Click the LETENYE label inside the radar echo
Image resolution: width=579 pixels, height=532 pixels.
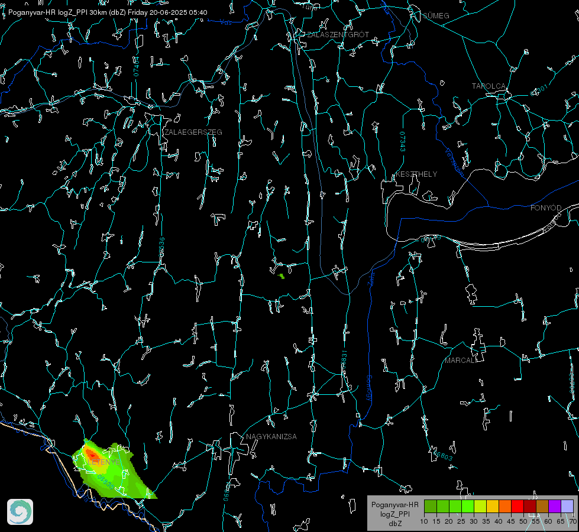tap(103, 462)
